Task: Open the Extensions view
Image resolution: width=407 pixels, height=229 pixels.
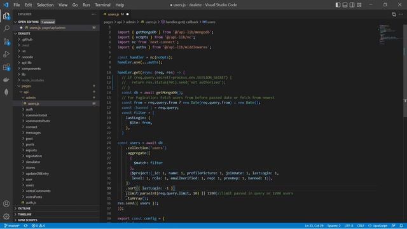Action: pyautogui.click(x=6, y=67)
